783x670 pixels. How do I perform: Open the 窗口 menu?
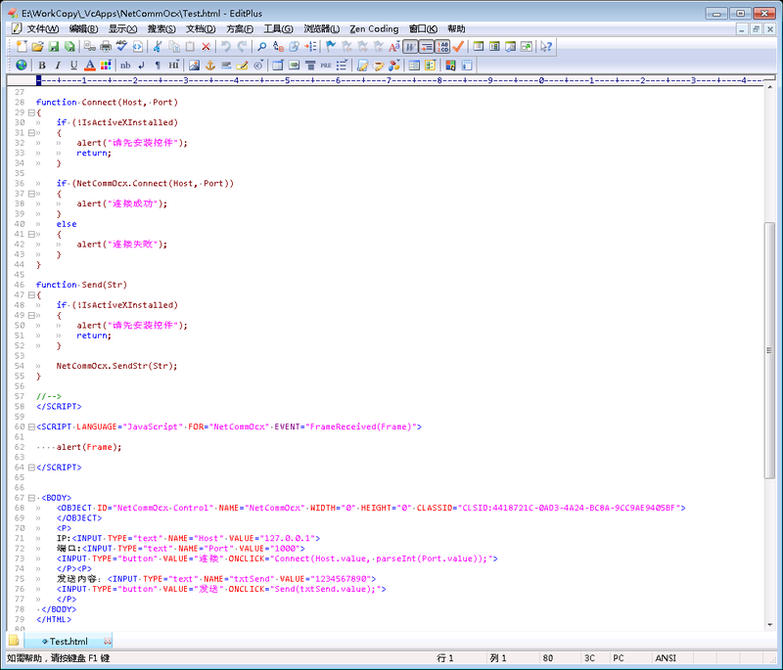click(423, 29)
